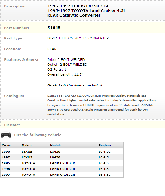Click the car icon beside Fits the following Vehicle
The image size is (165, 196).
[x=6, y=135]
